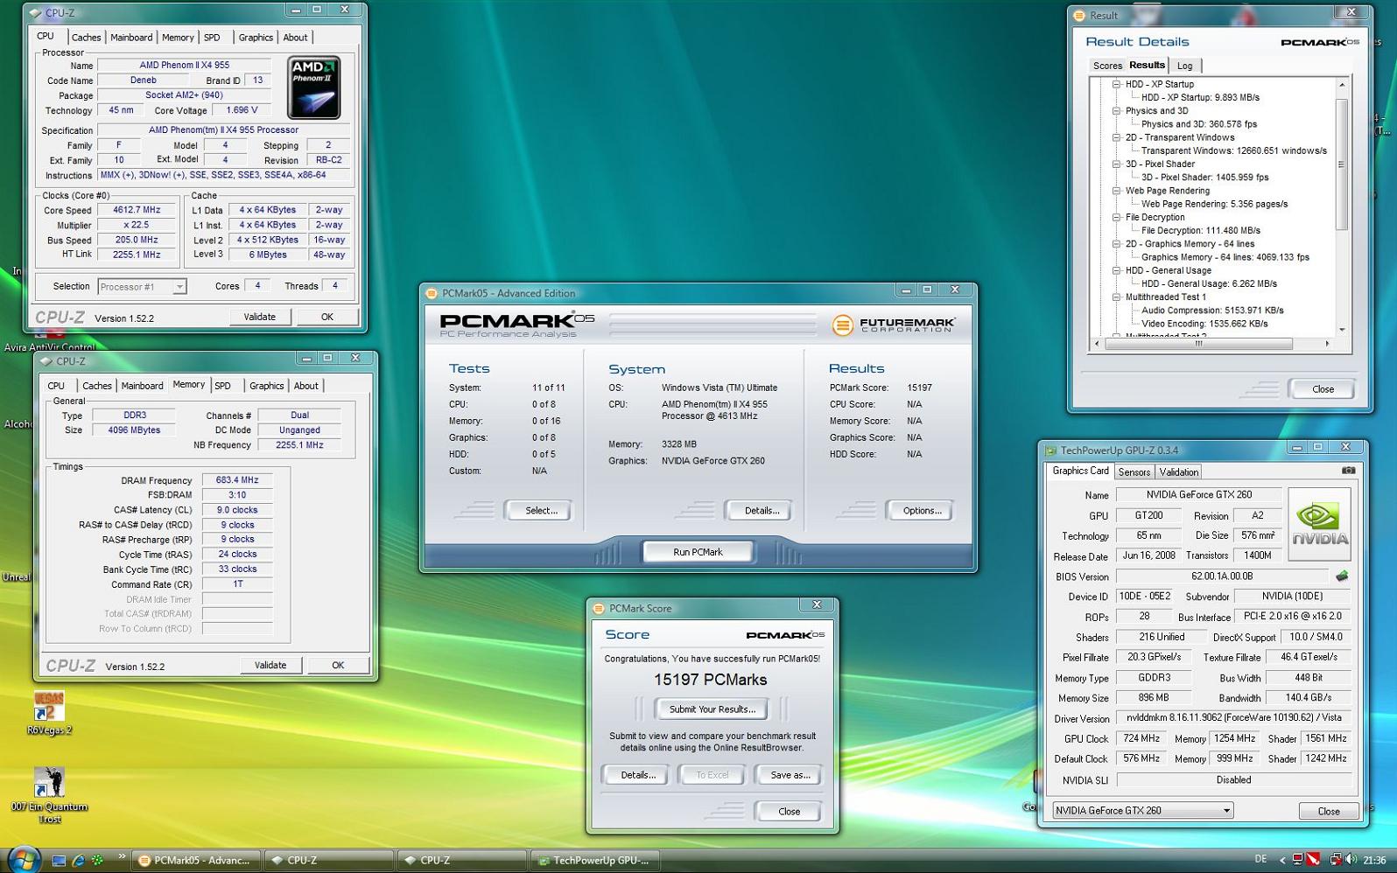
Task: Switch to TechPowerUp GPU-Z via taskbar button
Action: 594,861
